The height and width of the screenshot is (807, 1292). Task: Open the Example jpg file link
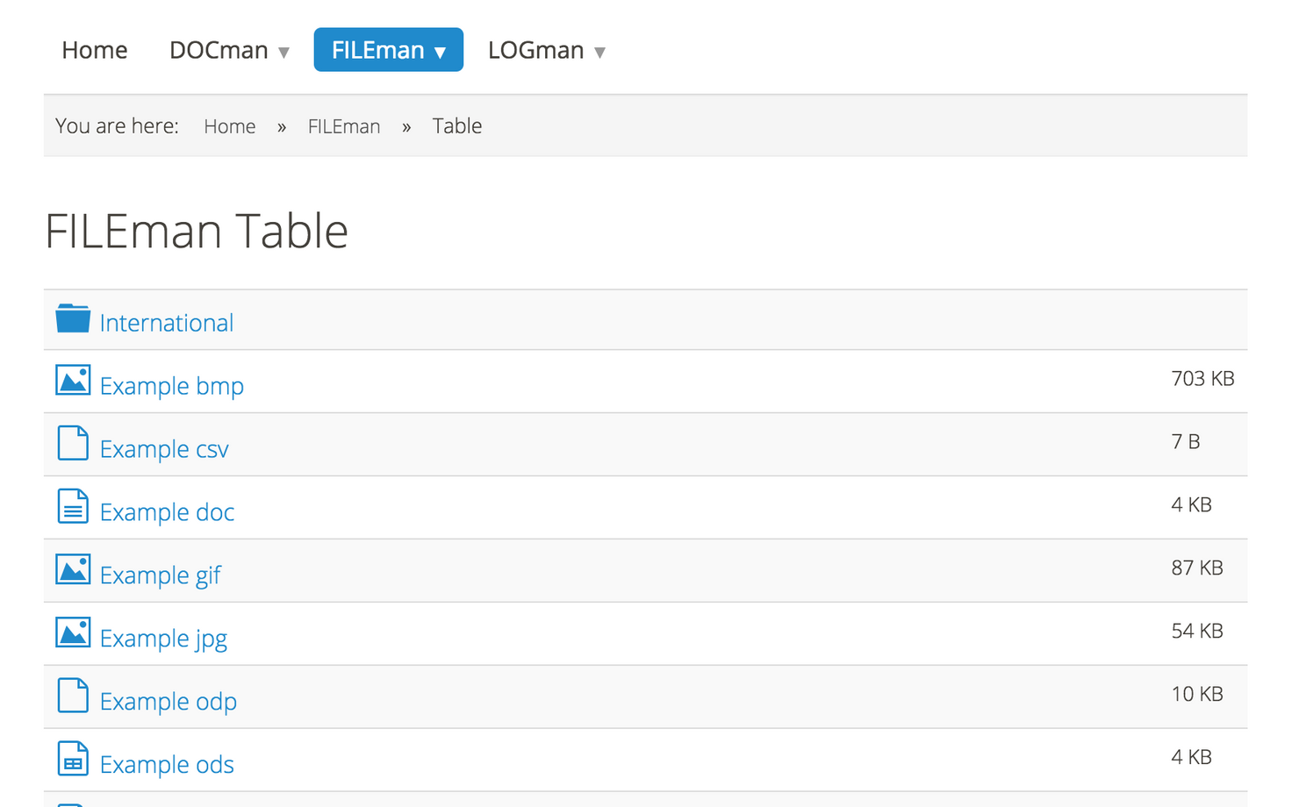(x=163, y=639)
